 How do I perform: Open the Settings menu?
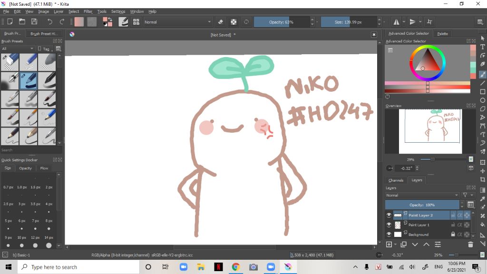tap(118, 11)
